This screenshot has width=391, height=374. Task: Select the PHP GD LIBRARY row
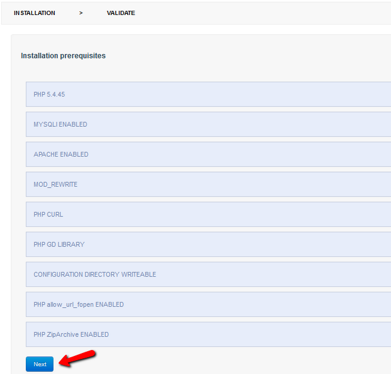(208, 245)
